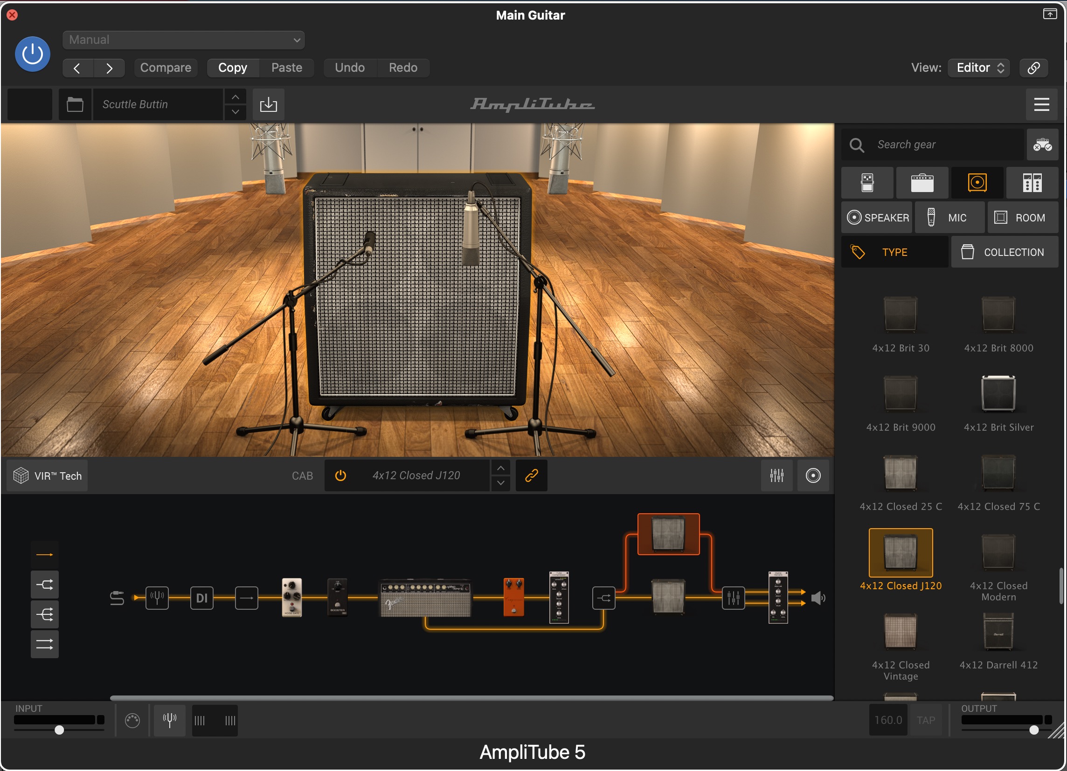The image size is (1067, 771).
Task: Click the VIR Tech button
Action: tap(48, 476)
